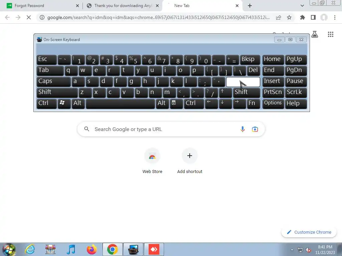The width and height of the screenshot is (342, 256).
Task: Open Google apps grid
Action: [331, 34]
